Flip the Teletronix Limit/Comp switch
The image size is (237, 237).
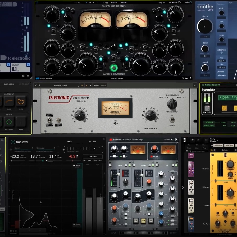coord(49,120)
